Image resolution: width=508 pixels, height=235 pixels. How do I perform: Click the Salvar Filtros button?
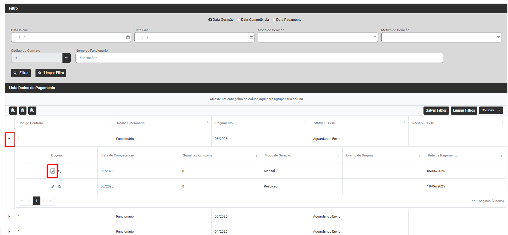point(436,110)
